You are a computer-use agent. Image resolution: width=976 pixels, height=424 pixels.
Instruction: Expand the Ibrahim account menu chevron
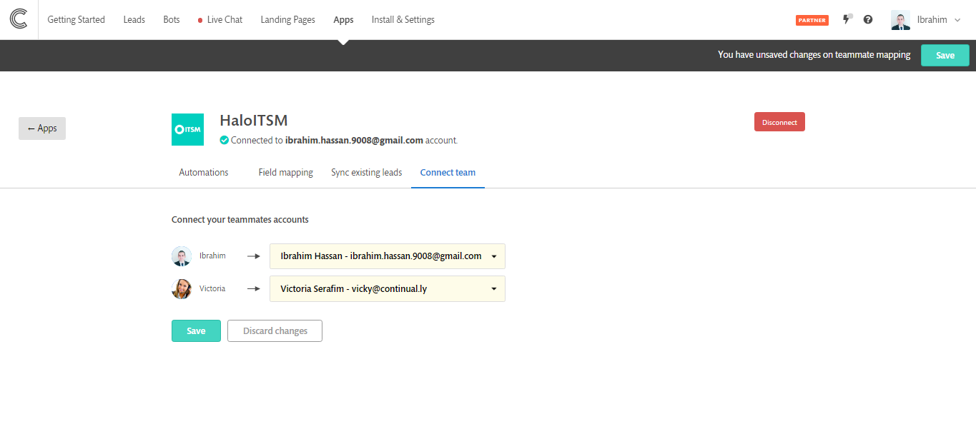click(957, 20)
